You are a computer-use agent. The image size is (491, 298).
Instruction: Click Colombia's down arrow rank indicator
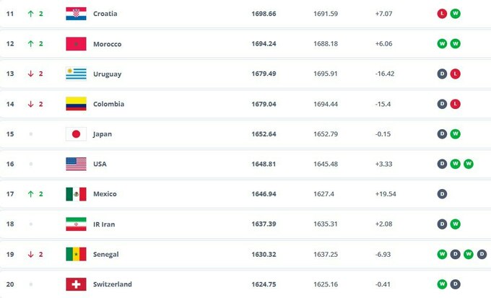(x=31, y=104)
